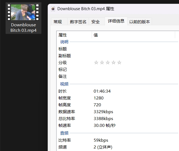The width and height of the screenshot is (179, 151).
Task: Open the 数字签名 tab
Action: (78, 22)
